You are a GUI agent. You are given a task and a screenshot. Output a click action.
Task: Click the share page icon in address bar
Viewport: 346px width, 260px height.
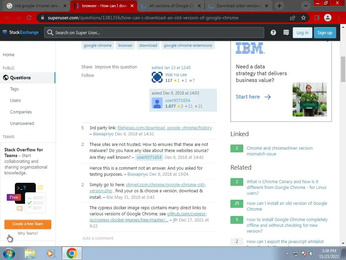(x=293, y=18)
